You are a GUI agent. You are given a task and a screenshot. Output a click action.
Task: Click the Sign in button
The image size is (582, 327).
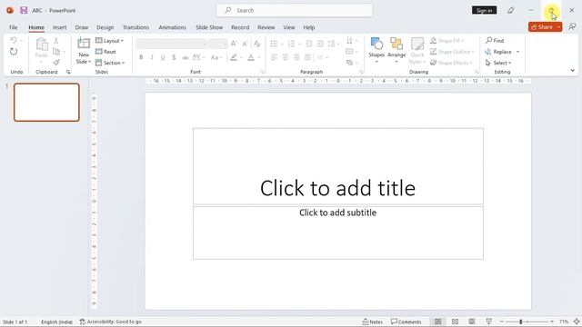coord(484,10)
